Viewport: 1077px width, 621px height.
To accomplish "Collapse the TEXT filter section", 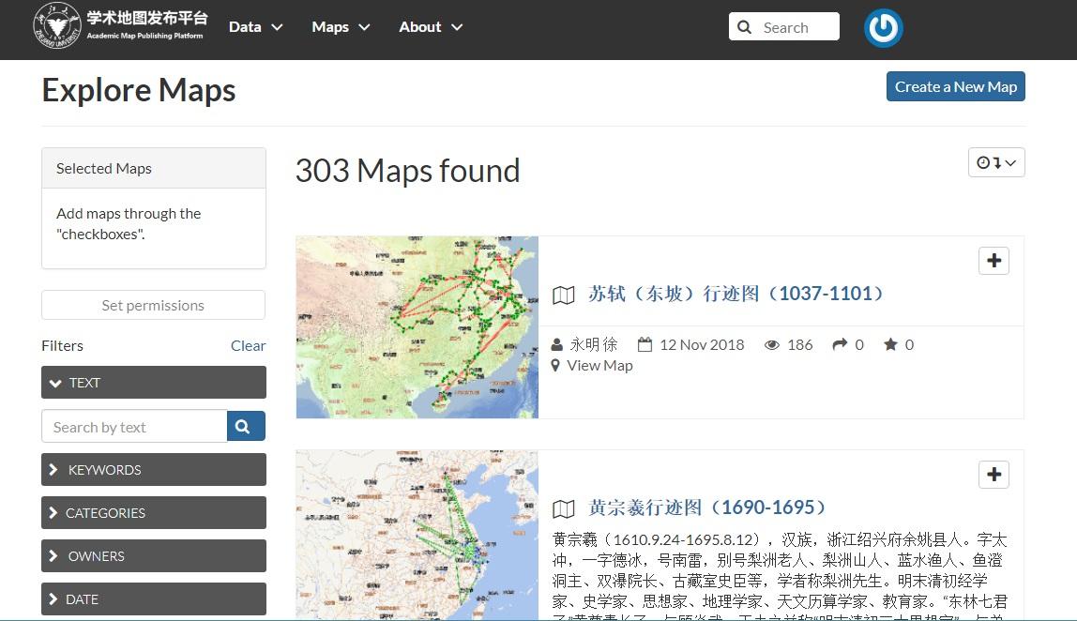I will coord(154,382).
